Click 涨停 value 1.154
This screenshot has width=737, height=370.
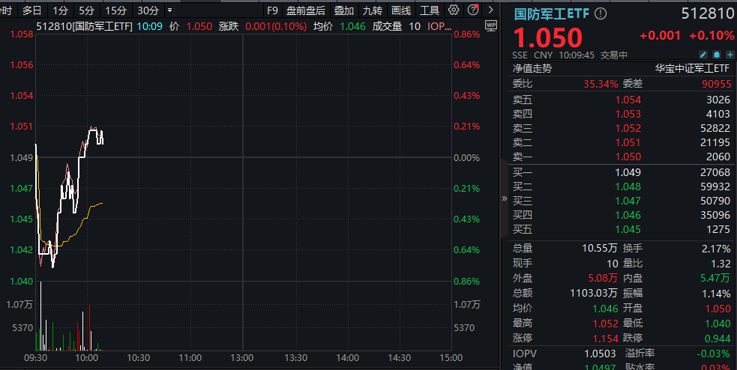coord(605,339)
